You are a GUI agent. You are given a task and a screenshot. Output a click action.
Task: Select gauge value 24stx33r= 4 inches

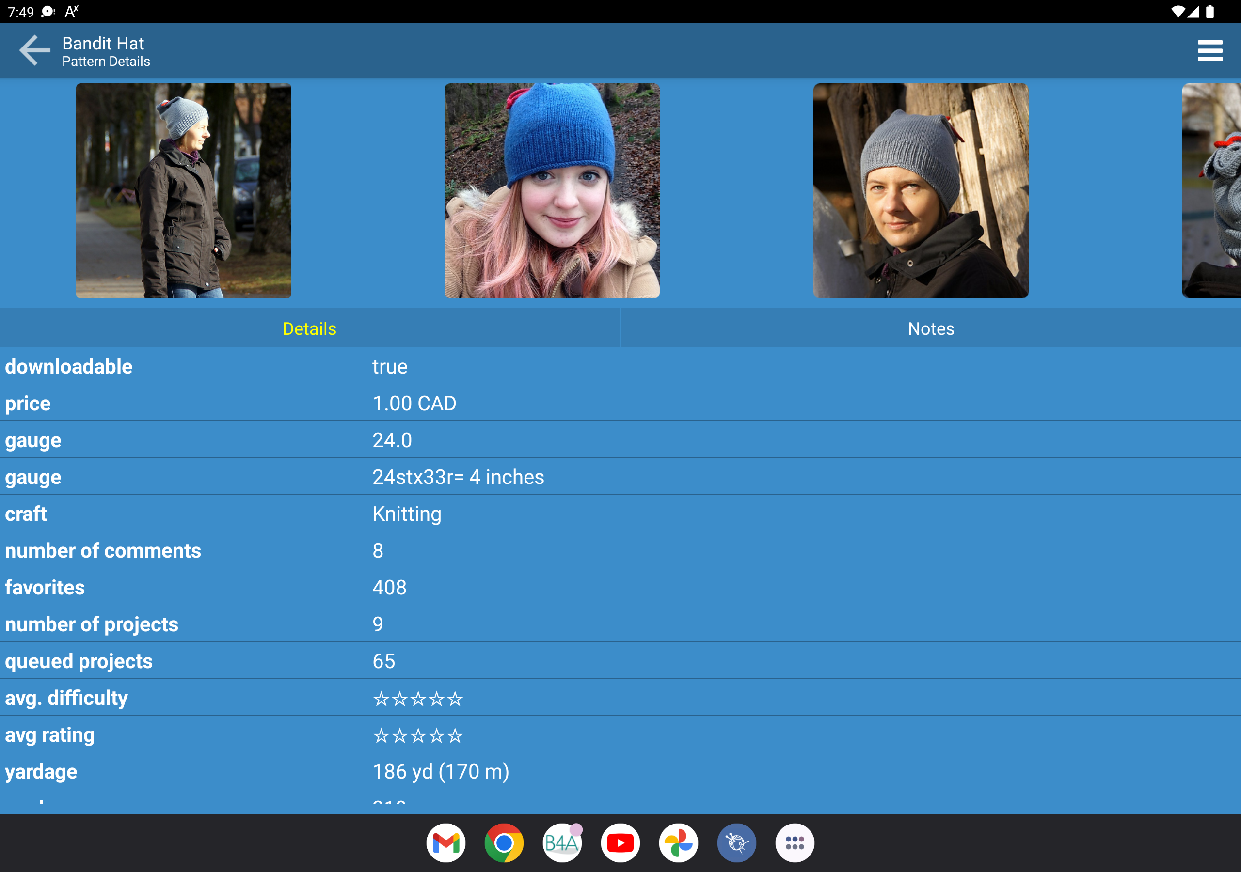pyautogui.click(x=458, y=477)
